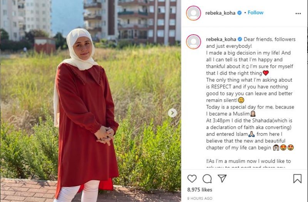Like the post with the heart icon
308x202 pixels.
[192, 179]
